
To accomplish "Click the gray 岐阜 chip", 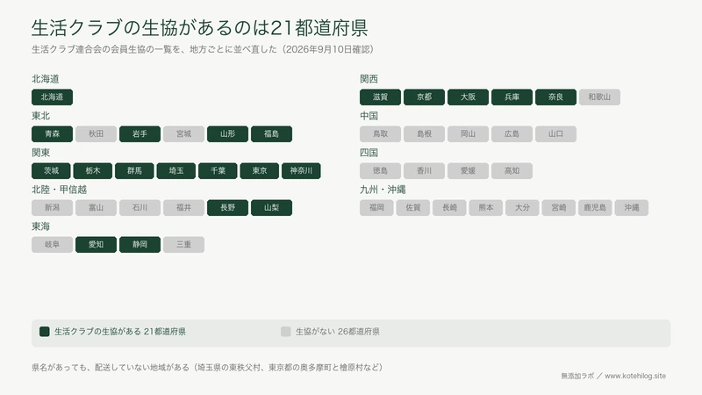I will (x=52, y=245).
